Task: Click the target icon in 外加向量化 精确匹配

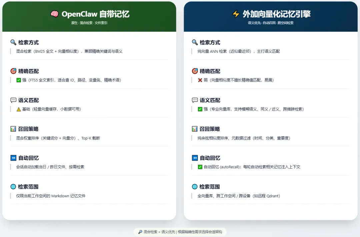Action: click(195, 71)
